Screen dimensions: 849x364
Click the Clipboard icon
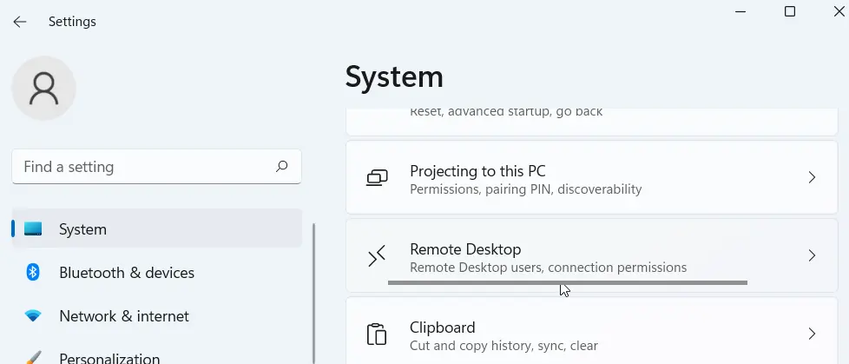(x=377, y=334)
